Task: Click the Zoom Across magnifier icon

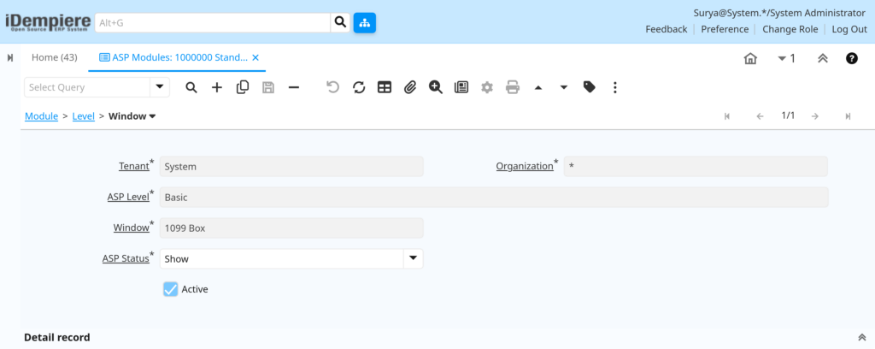Action: (436, 87)
